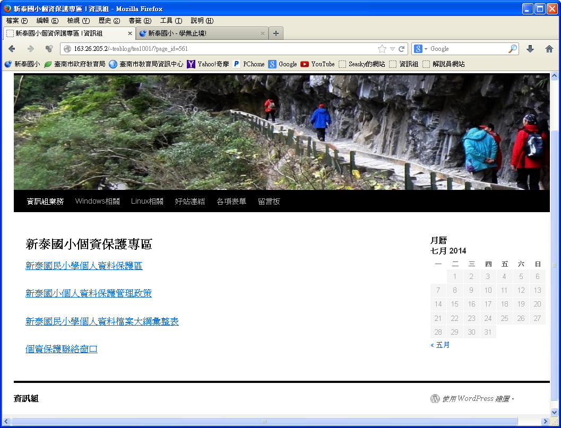Screen dimensions: 561x428
Task: Select Linux相關 in the navigation bar
Action: (147, 202)
